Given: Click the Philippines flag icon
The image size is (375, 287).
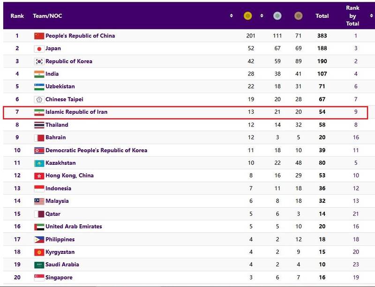Looking at the screenshot, I should (39, 240).
